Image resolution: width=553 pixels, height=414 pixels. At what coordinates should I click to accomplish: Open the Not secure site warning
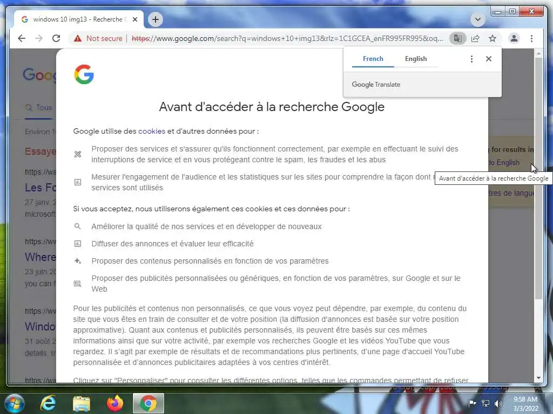[x=98, y=38]
